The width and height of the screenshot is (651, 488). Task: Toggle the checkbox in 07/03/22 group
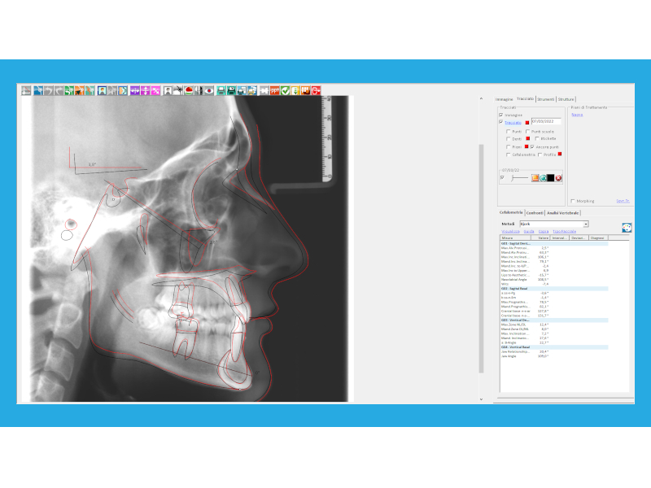pyautogui.click(x=502, y=177)
